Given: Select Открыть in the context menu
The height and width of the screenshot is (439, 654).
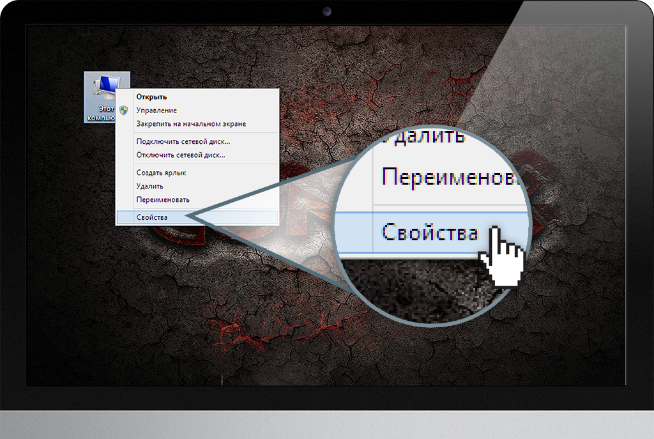Looking at the screenshot, I should 151,97.
